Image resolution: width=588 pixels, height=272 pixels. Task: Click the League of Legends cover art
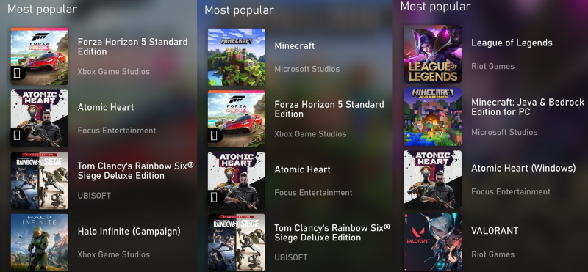pos(432,54)
